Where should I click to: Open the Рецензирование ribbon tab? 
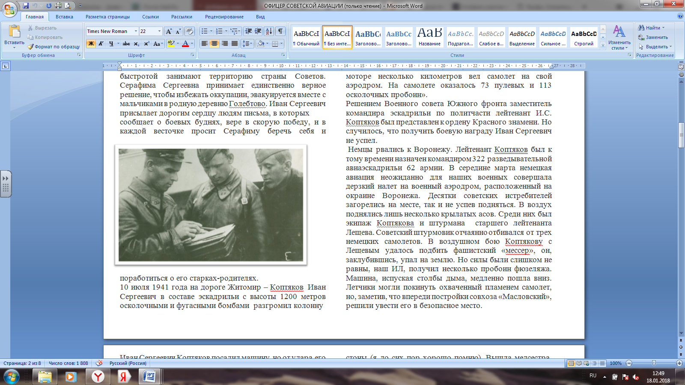224,17
